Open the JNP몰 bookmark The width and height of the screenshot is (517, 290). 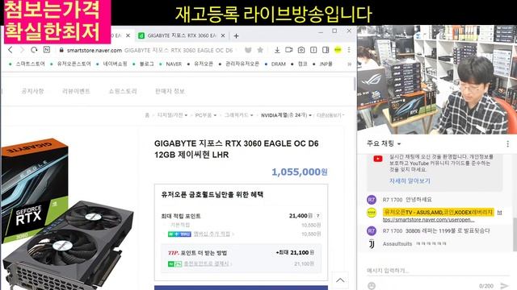click(326, 64)
